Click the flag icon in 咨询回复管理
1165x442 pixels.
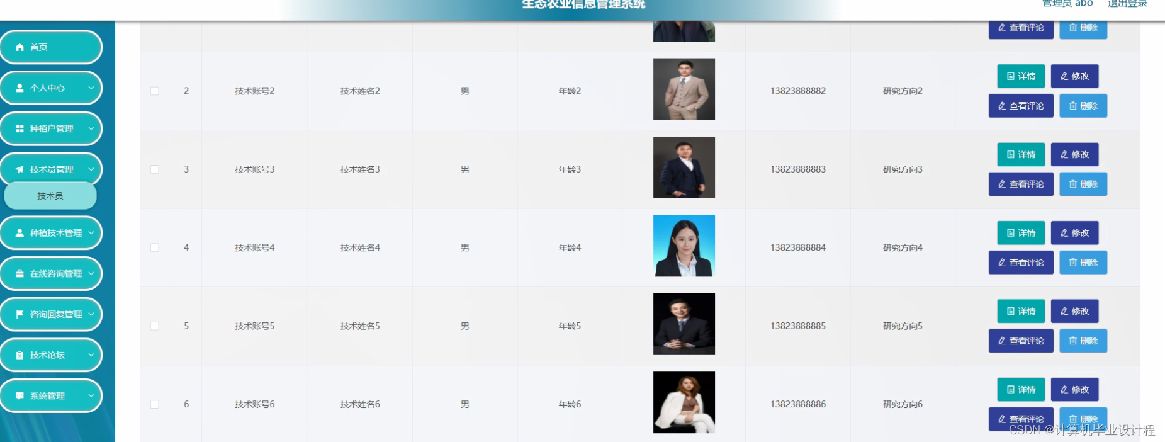click(20, 314)
